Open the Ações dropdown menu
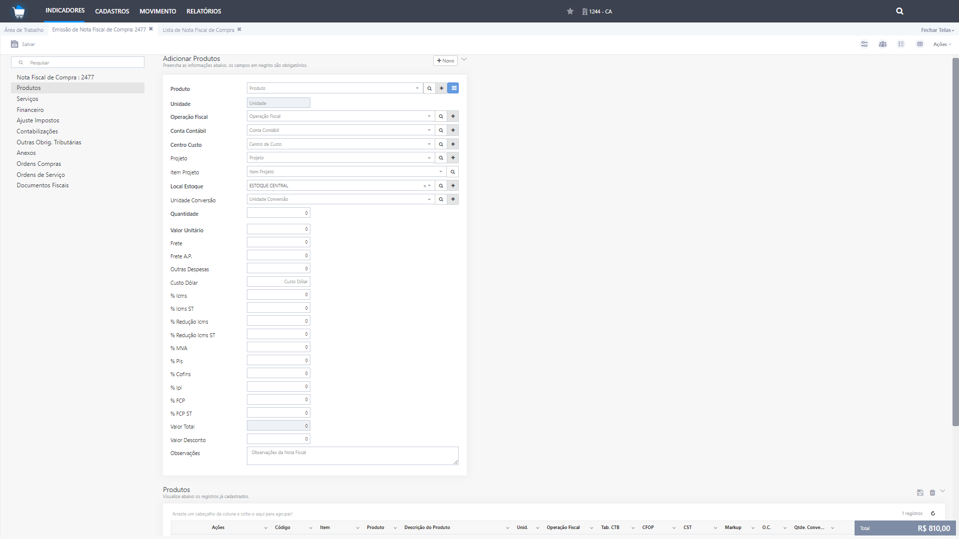Image resolution: width=959 pixels, height=539 pixels. pos(942,44)
